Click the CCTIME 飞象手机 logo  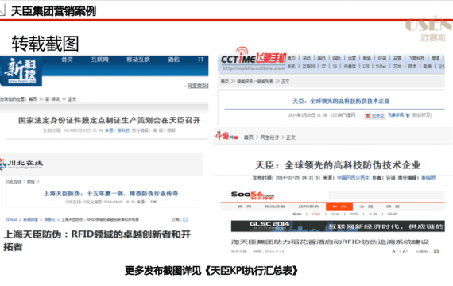254,56
